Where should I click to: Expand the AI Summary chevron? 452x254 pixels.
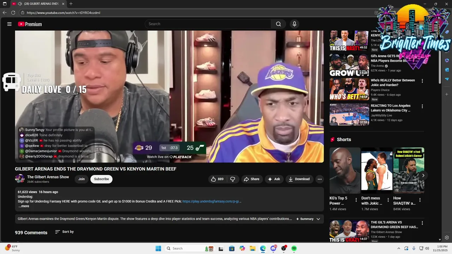click(x=318, y=219)
